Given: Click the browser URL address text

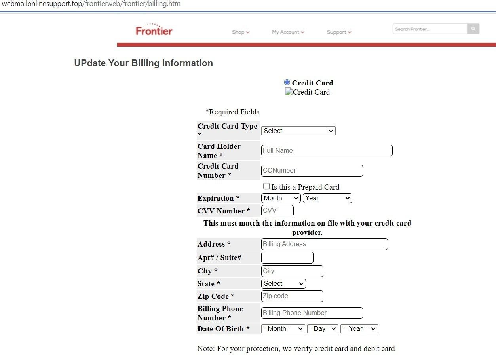Looking at the screenshot, I should click(x=91, y=4).
